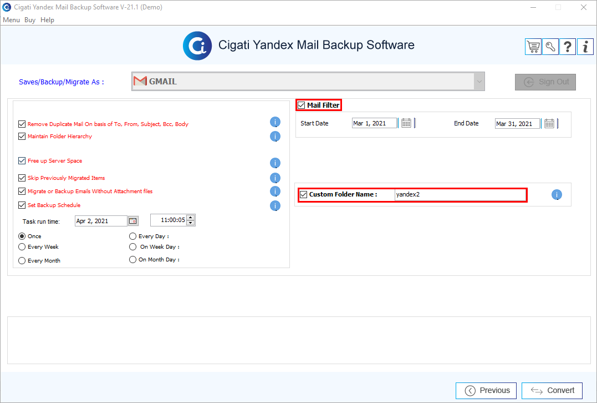Show info for Skip Previously Migrated Items
The height and width of the screenshot is (403, 597).
tap(275, 178)
